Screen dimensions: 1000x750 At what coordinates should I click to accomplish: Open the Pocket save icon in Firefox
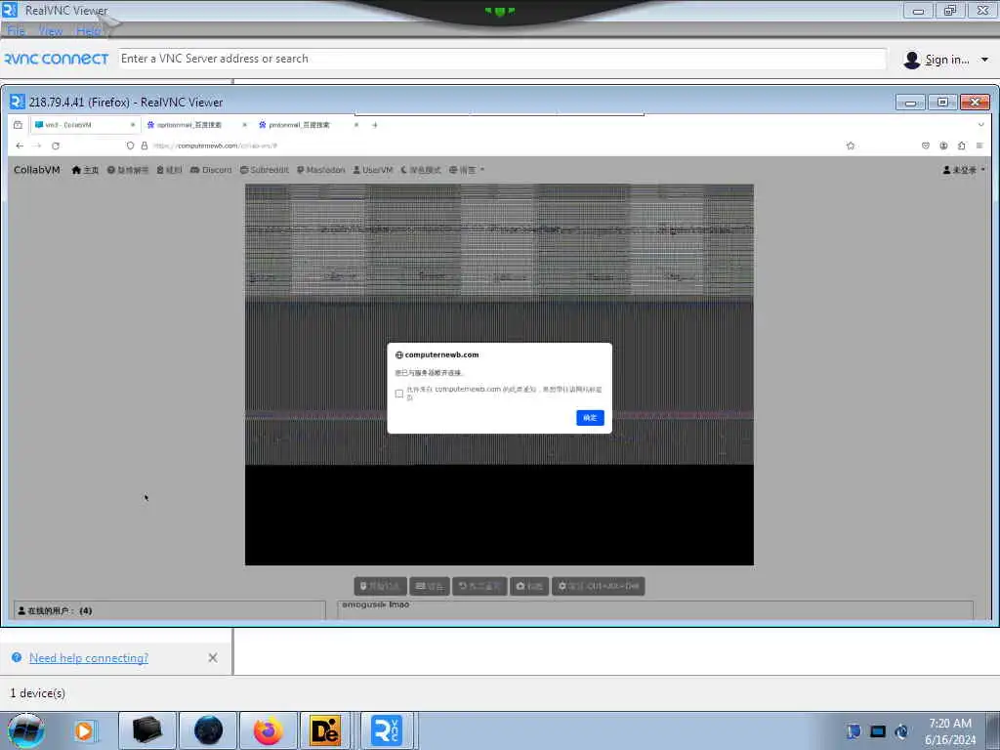tap(926, 146)
